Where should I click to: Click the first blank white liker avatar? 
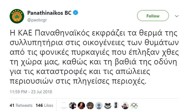pos(64,105)
